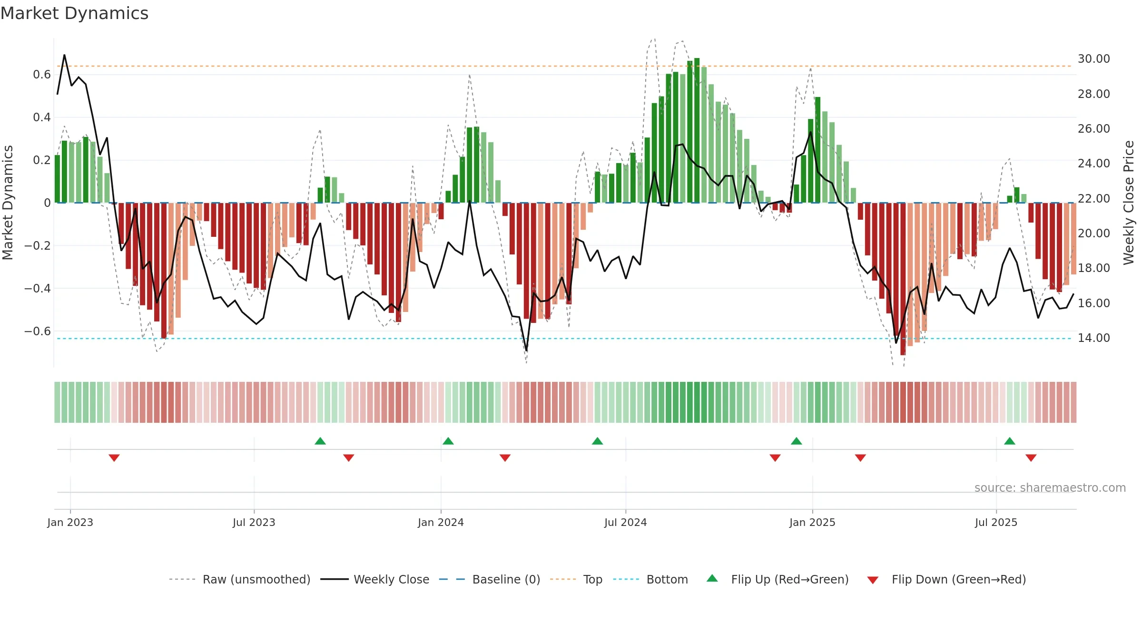Click the Jan 2024 x-axis label
1142x642 pixels.
441,522
